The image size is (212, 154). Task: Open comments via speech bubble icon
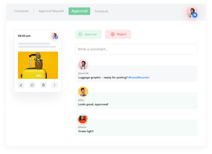32,85
